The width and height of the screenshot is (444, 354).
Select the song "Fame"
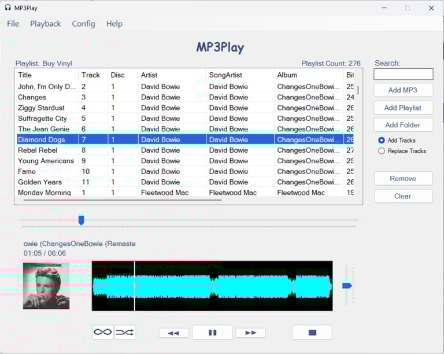pos(186,172)
